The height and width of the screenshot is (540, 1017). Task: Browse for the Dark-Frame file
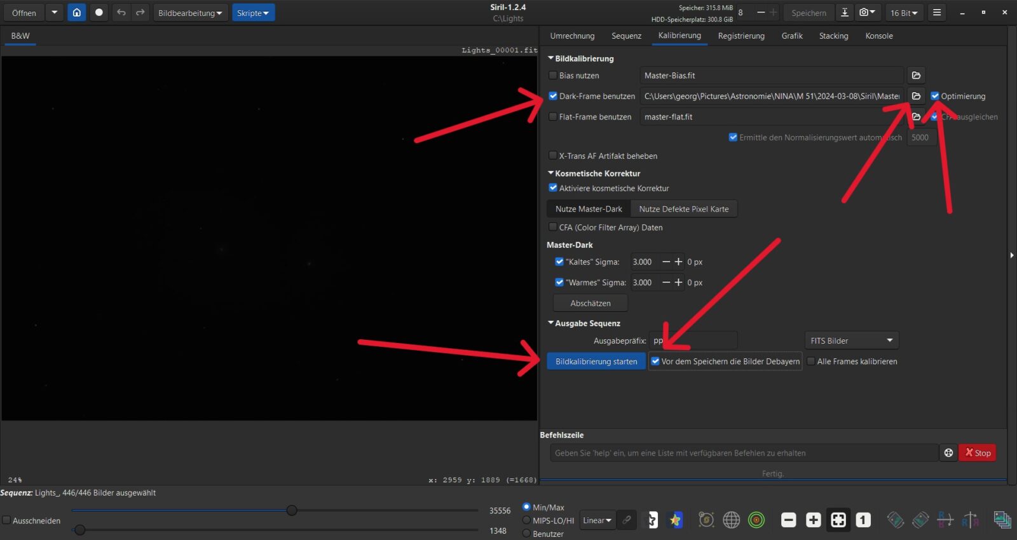916,97
